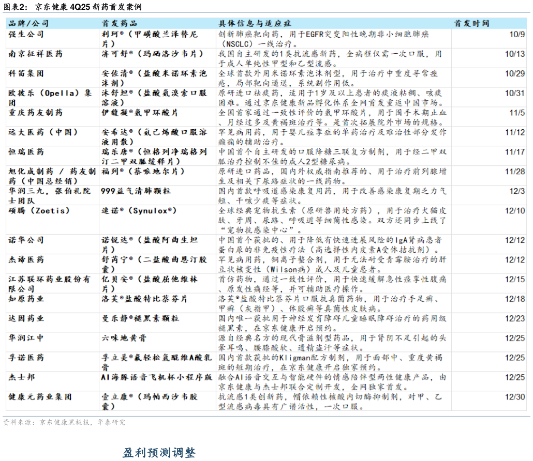The height and width of the screenshot is (461, 533).
Task: Click the 首发药品 column header
Action: [x=120, y=23]
